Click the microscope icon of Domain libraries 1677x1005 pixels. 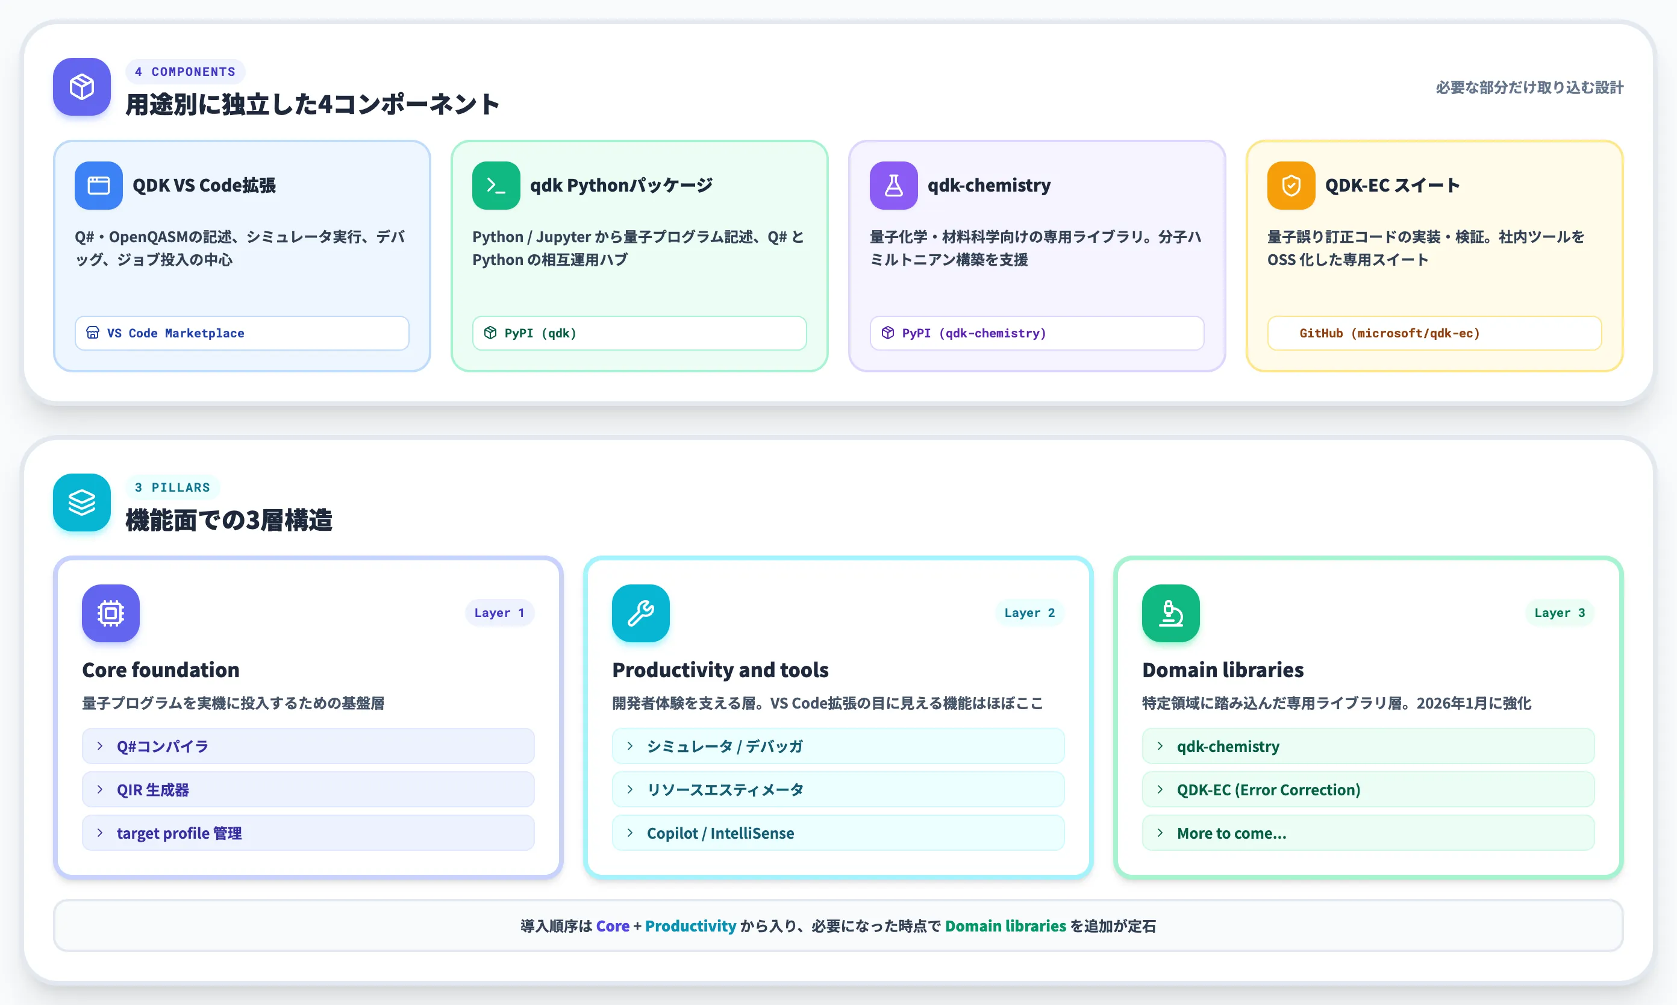click(1170, 613)
